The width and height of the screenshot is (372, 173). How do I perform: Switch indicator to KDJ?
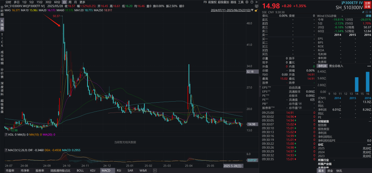tap(93, 170)
